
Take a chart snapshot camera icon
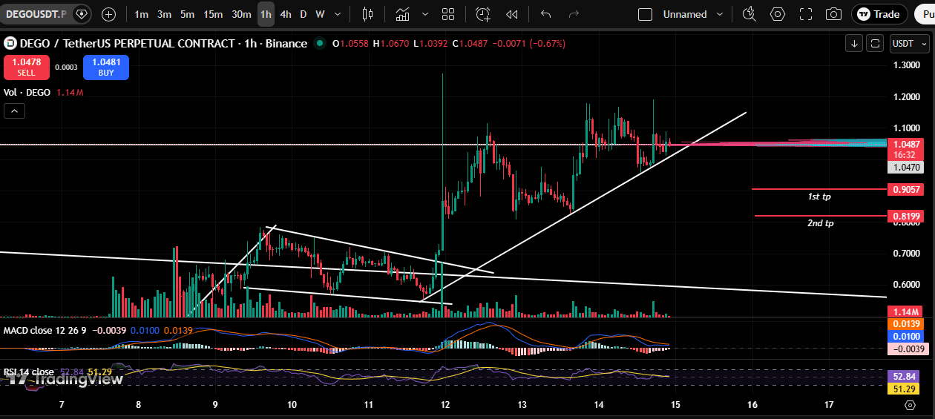coord(834,14)
